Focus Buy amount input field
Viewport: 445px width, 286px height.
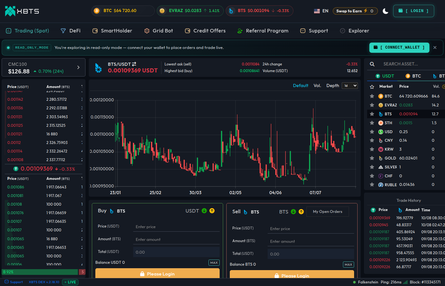coord(176,240)
